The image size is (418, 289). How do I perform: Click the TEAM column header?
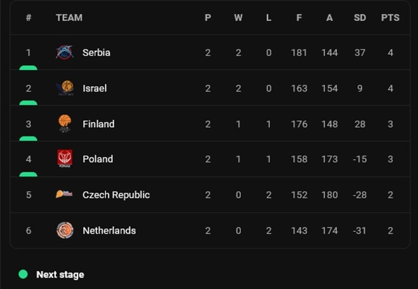[x=69, y=18]
